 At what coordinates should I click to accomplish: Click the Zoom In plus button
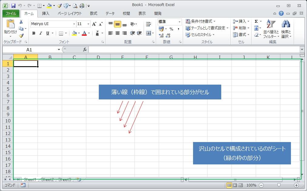click(296, 185)
